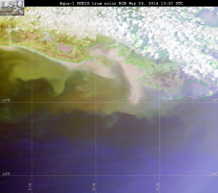
Task: Click the 29N latitude label at left edge
Action: click(x=6, y=101)
